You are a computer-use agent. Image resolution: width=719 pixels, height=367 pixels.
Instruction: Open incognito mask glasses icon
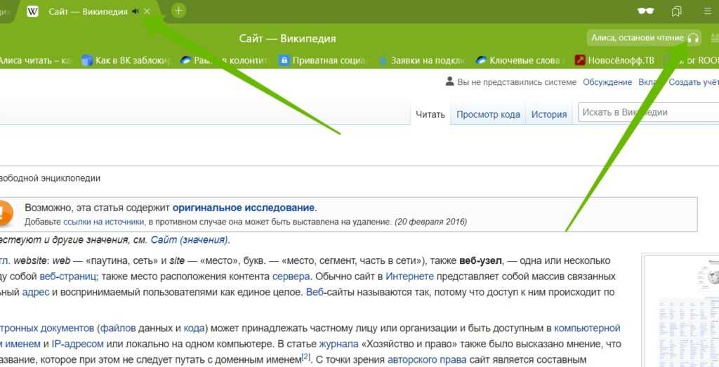[x=645, y=11]
